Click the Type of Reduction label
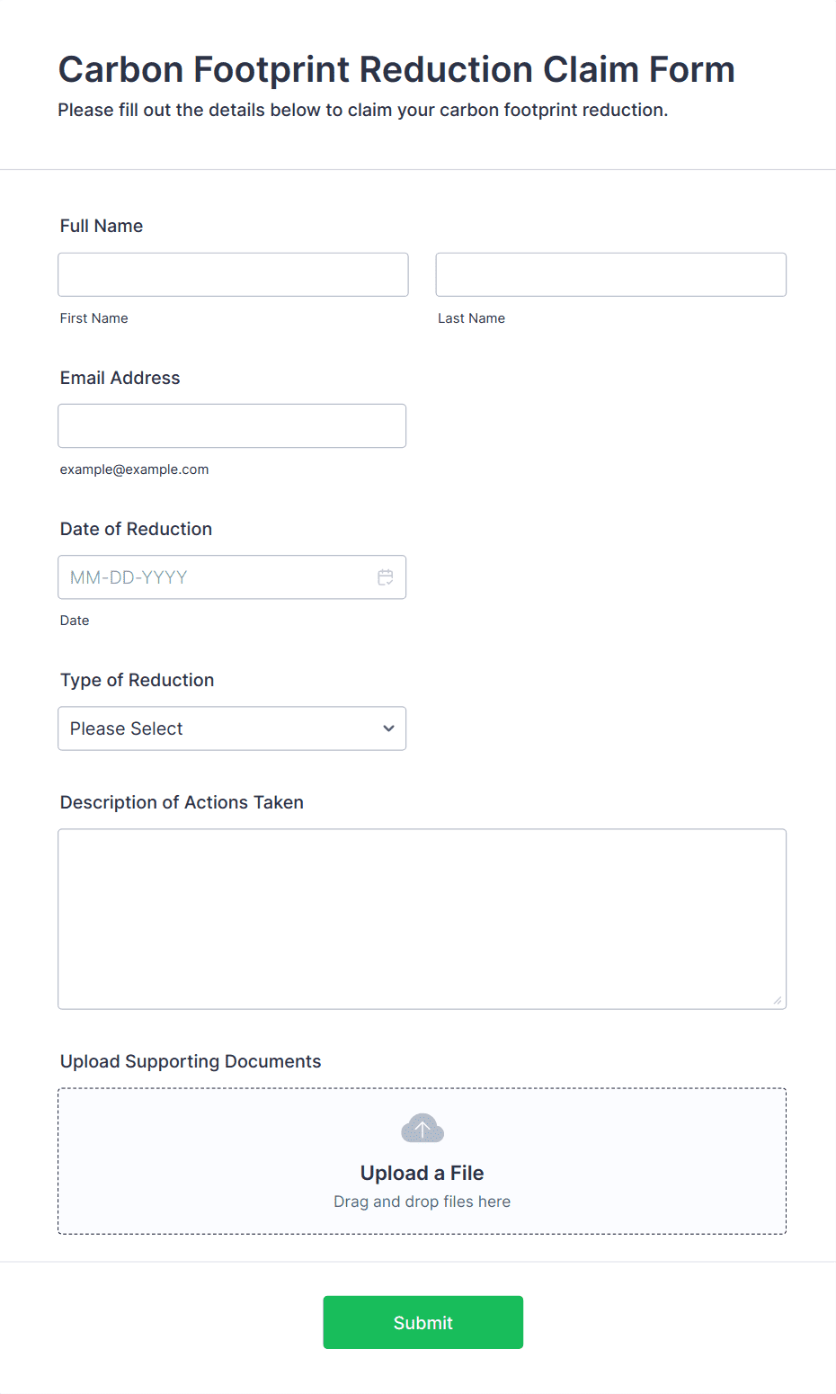This screenshot has height=1394, width=836. [x=138, y=680]
